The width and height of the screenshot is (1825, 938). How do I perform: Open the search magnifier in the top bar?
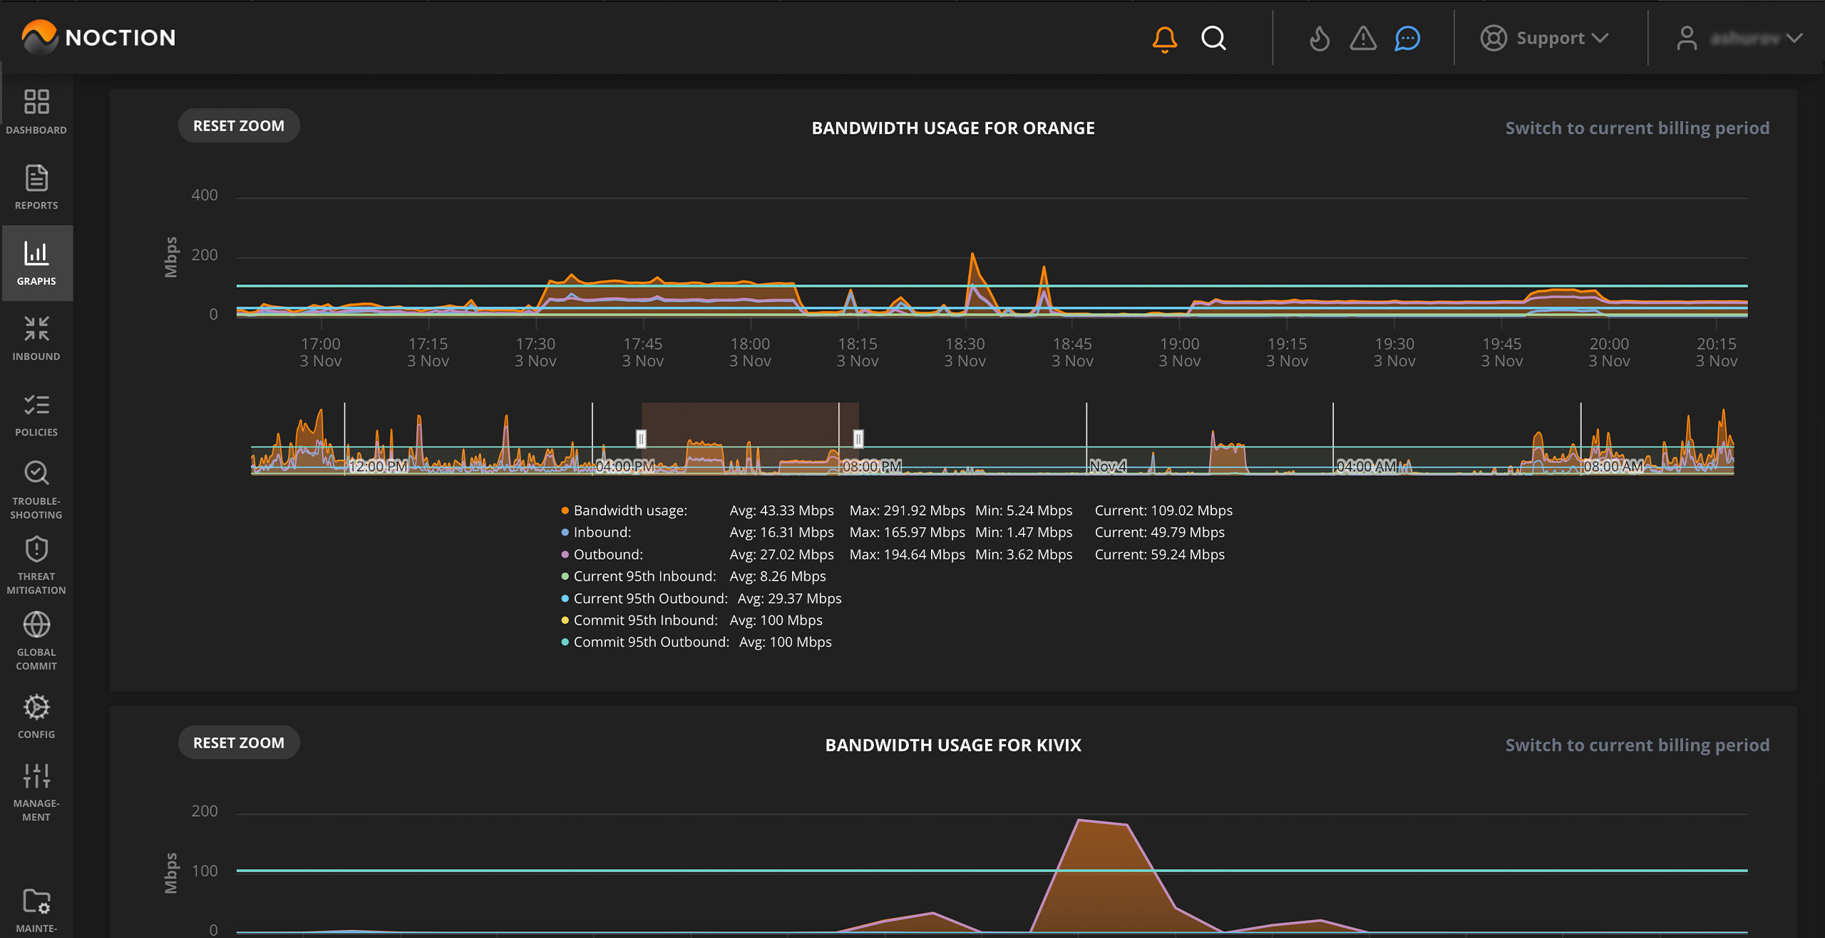pyautogui.click(x=1214, y=38)
